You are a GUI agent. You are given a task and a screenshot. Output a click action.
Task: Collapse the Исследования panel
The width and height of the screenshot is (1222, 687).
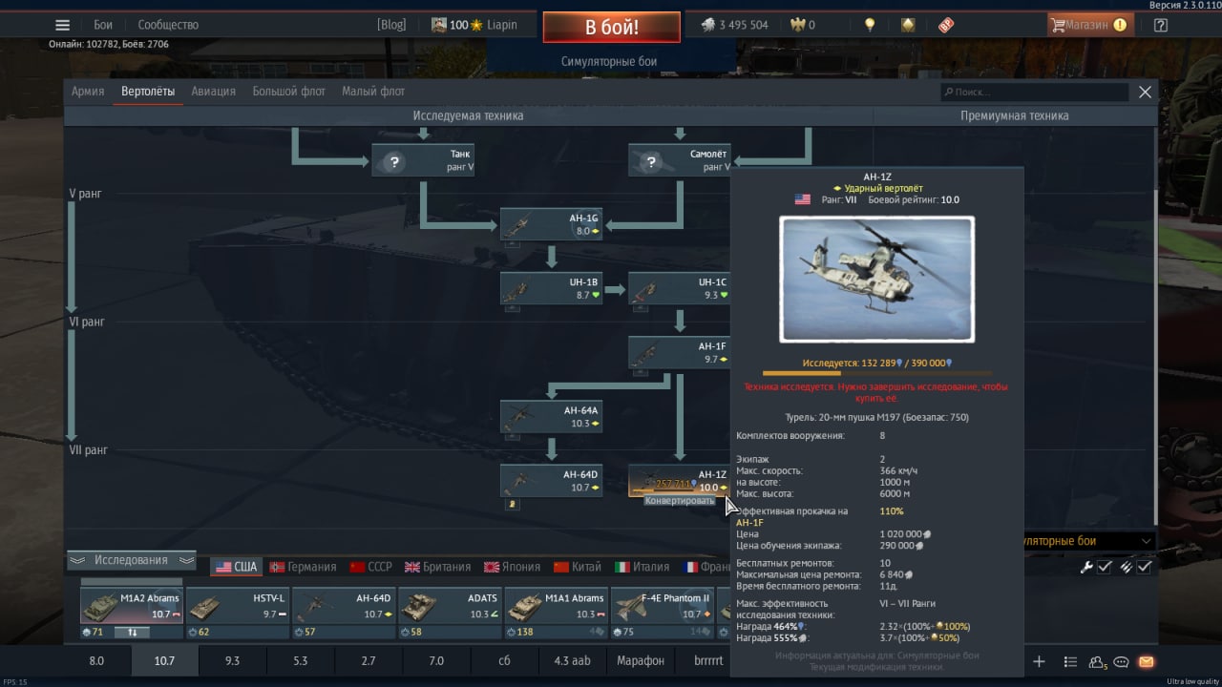pyautogui.click(x=131, y=560)
